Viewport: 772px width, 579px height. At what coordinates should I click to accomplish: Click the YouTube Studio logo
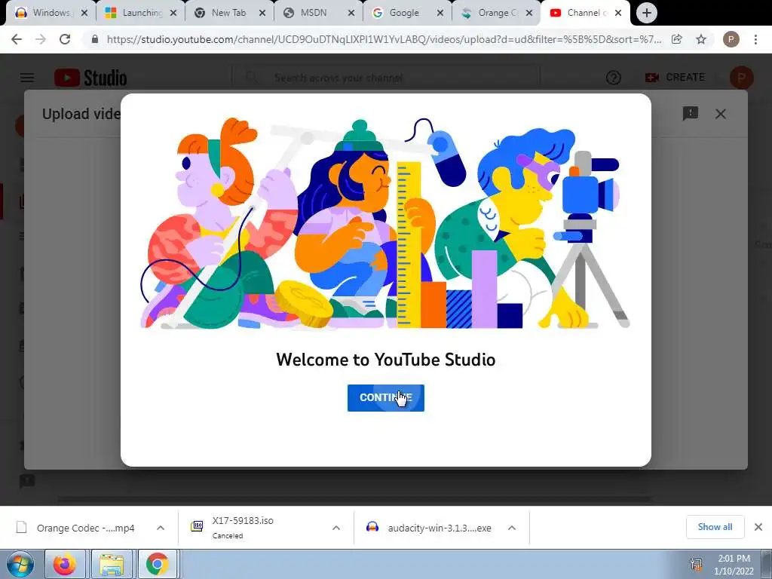[x=90, y=78]
